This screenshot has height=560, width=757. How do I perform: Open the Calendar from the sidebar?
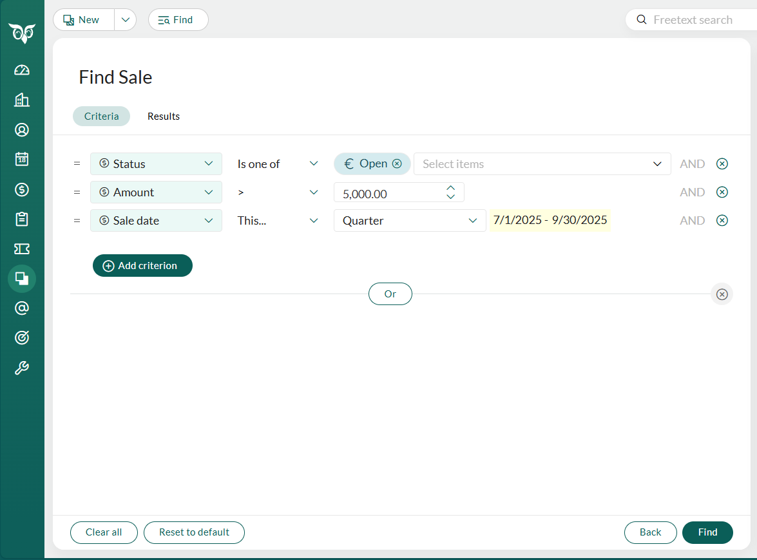(21, 160)
